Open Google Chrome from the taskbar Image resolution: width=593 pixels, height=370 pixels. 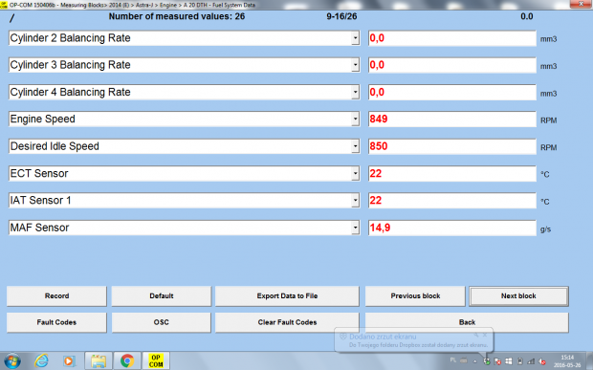tap(127, 361)
